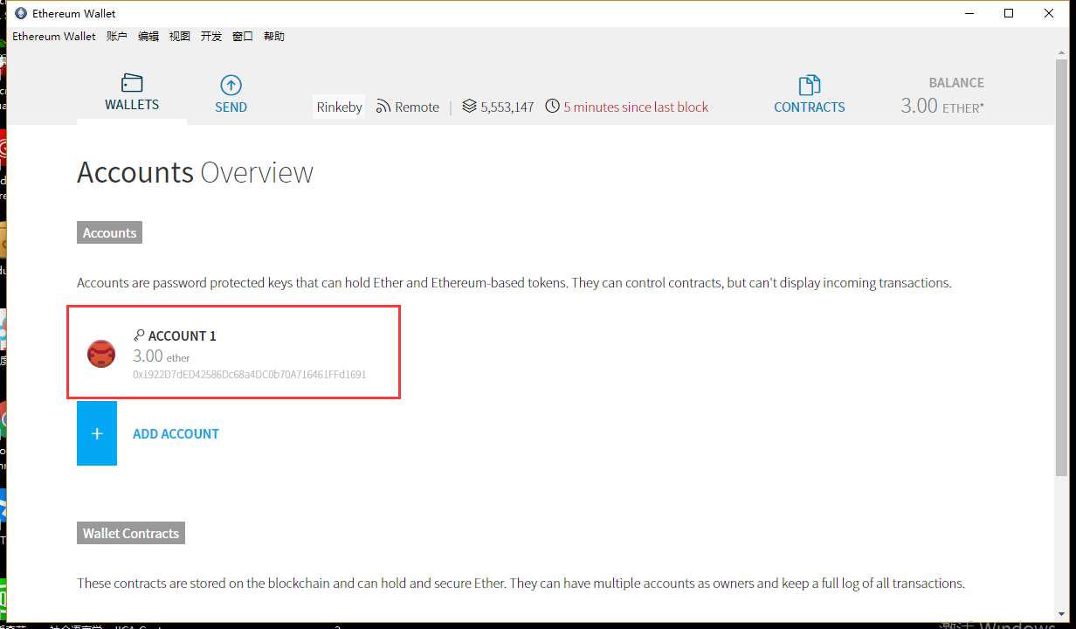The image size is (1076, 629).
Task: Click the Ethereum Wallet title bar logo
Action: 21,13
